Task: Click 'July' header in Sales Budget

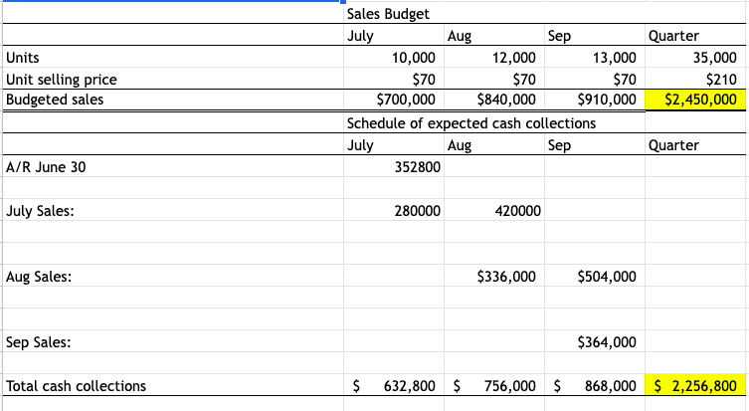Action: pos(360,36)
